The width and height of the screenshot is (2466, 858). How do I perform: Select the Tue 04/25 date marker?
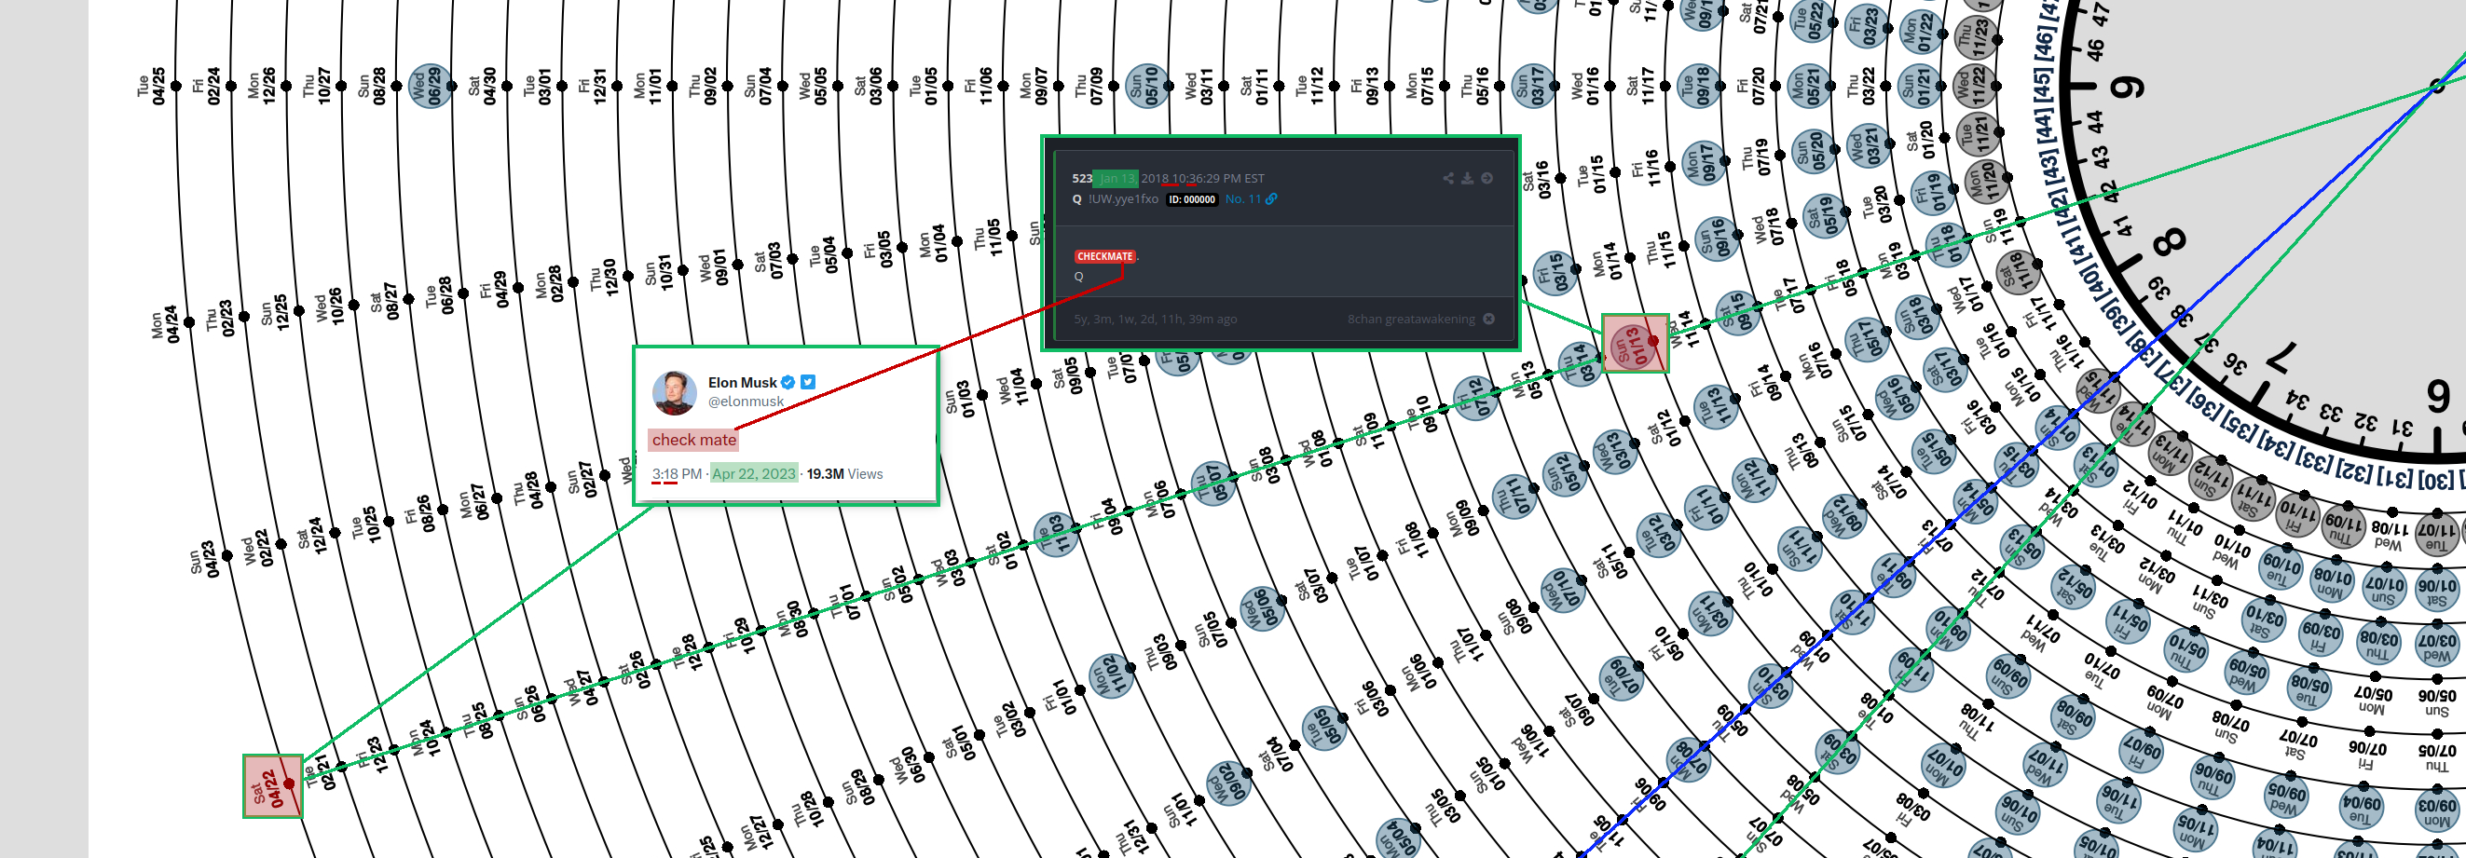coord(151,86)
